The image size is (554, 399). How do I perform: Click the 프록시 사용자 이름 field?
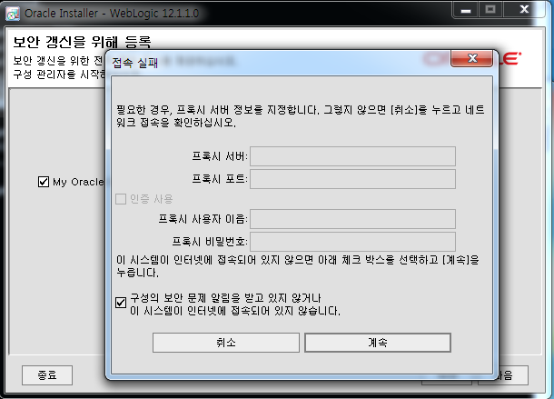(x=352, y=219)
